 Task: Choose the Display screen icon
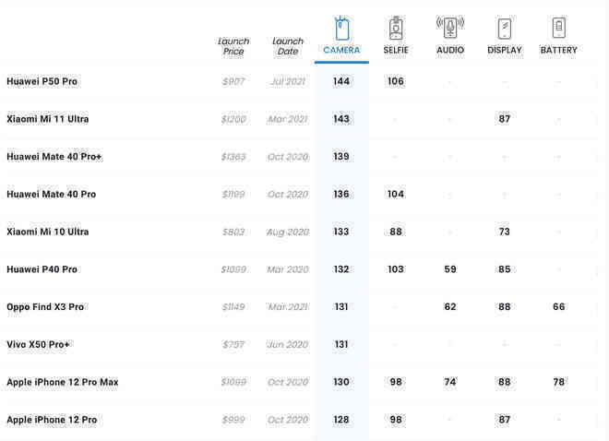click(x=505, y=29)
